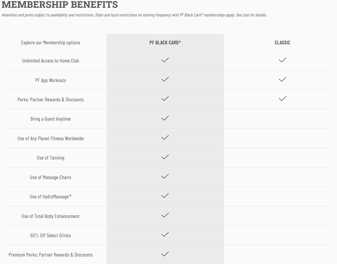Select the CLASSIC column header

[282, 43]
